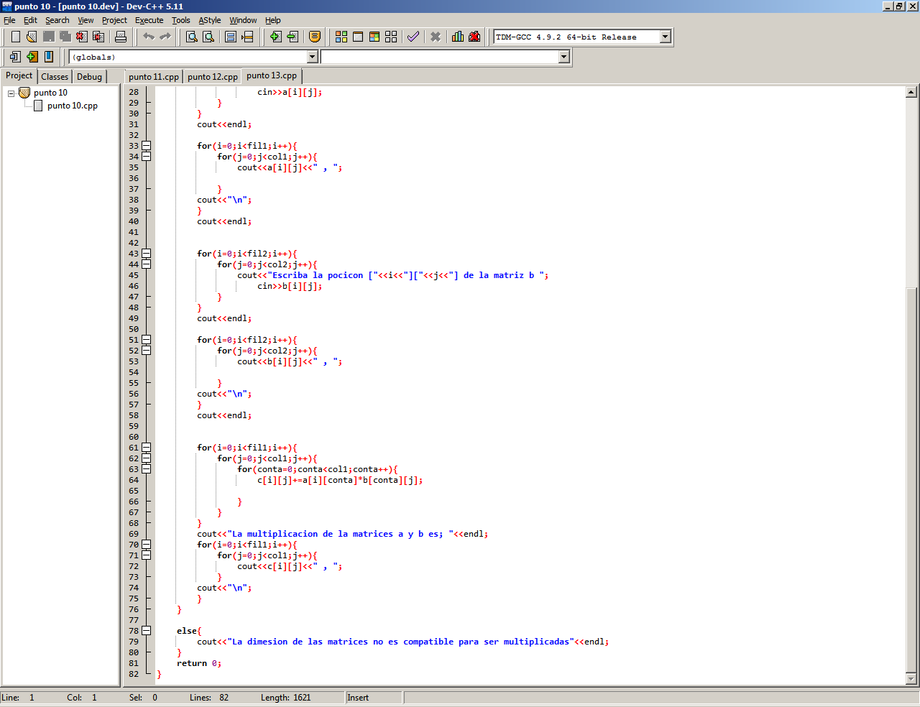Click the vertical scrollbar down arrow
920x707 pixels.
[x=911, y=678]
